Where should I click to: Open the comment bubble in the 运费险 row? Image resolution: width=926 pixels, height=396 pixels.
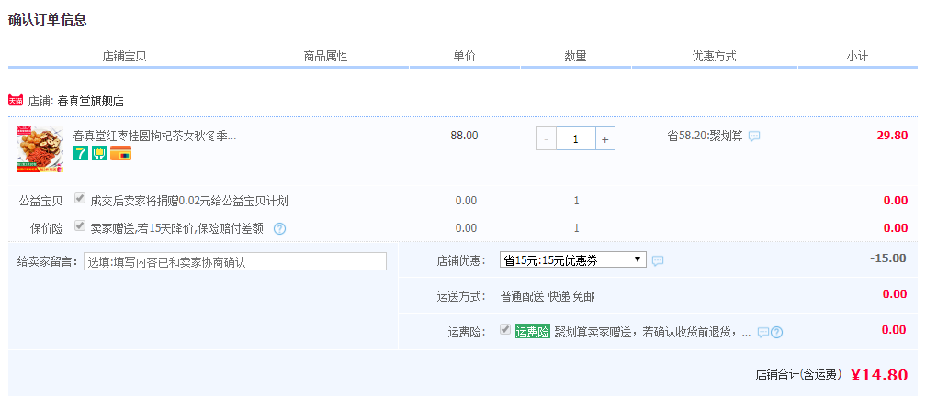[762, 332]
